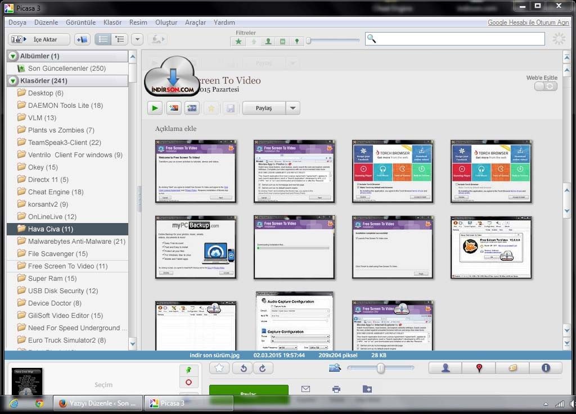Toggle the geotagged photos filter
Image resolution: width=576 pixels, height=414 pixels.
click(x=297, y=42)
